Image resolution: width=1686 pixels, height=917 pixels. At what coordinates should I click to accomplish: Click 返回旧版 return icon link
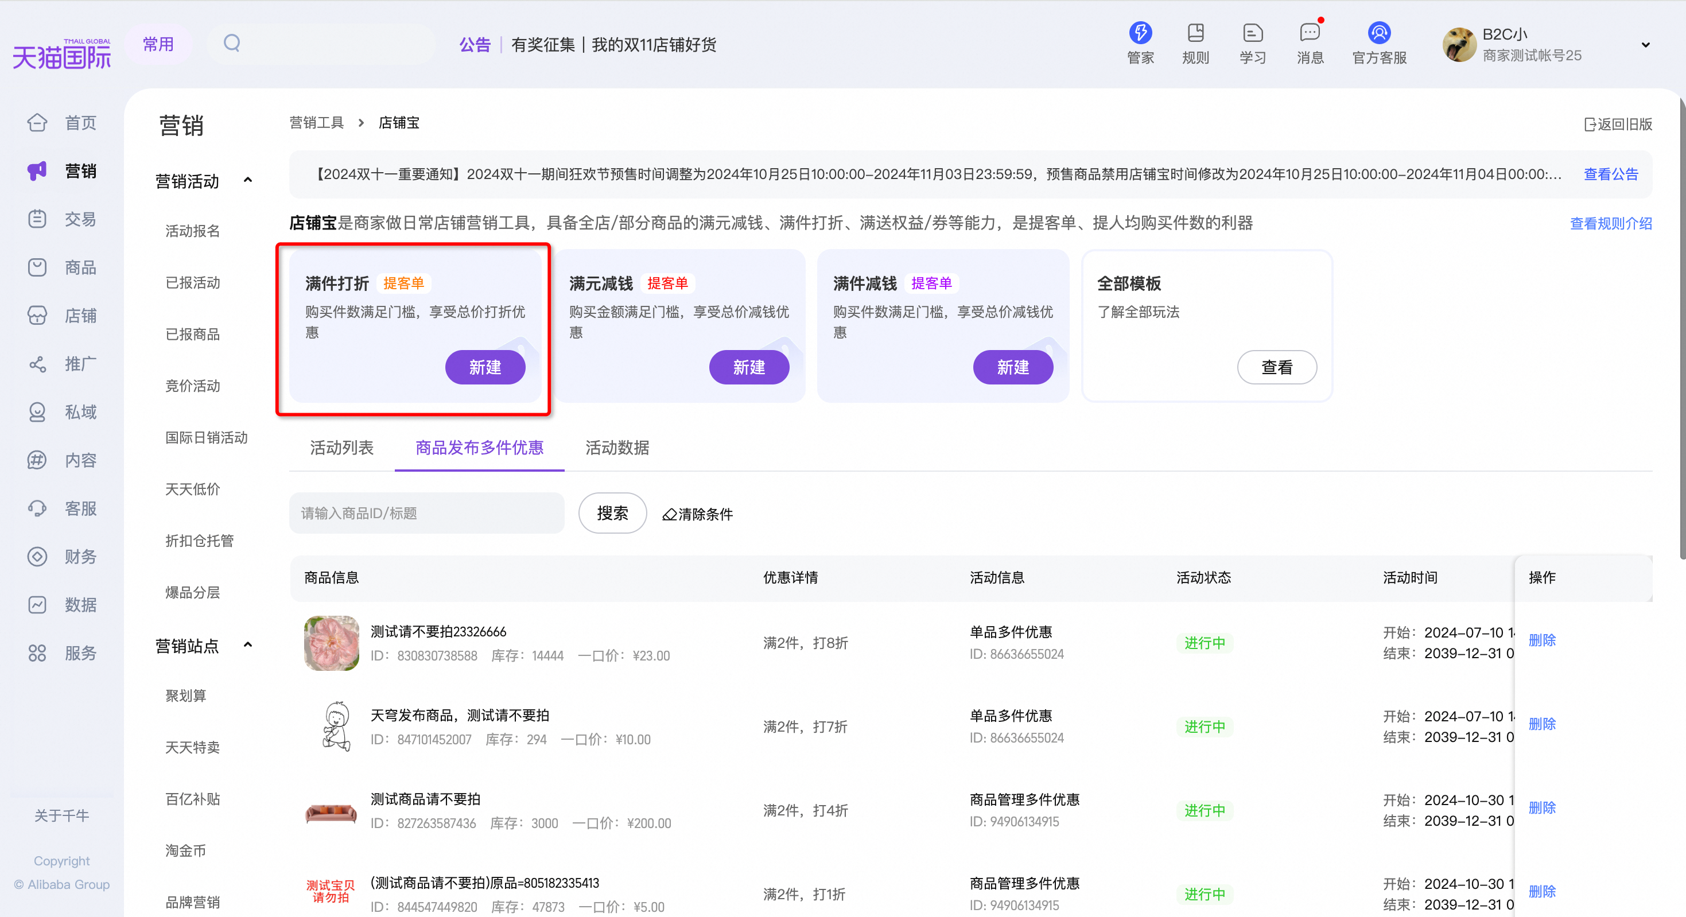tap(1618, 124)
